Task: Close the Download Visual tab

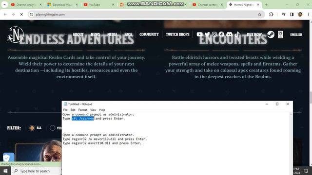Action: coord(77,4)
